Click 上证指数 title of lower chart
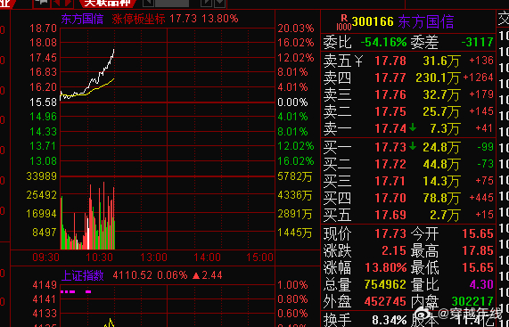The image size is (509, 327). tap(82, 275)
